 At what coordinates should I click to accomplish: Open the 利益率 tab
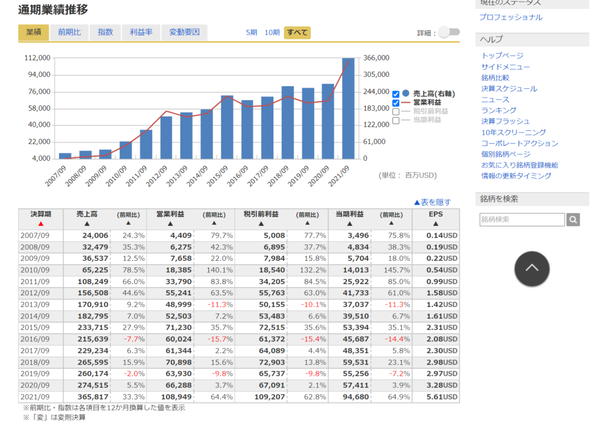point(141,33)
